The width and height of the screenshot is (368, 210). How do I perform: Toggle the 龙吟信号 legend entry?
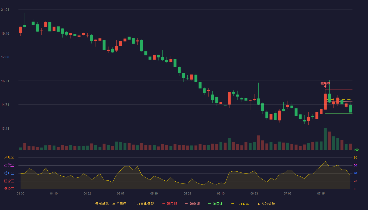pyautogui.click(x=266, y=204)
